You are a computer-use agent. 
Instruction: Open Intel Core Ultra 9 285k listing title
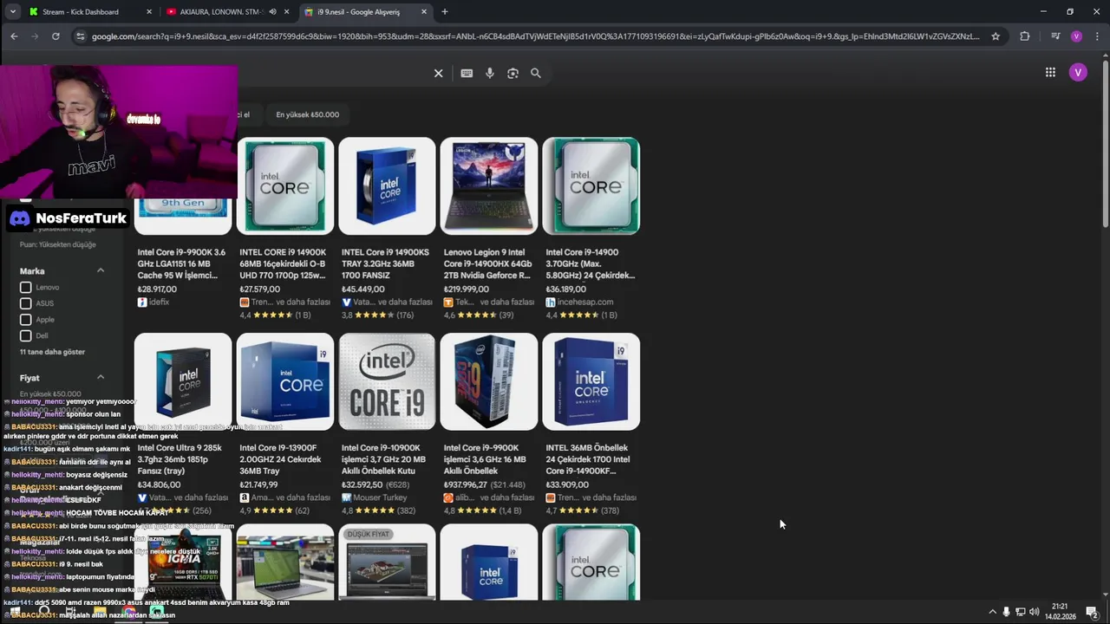180,459
